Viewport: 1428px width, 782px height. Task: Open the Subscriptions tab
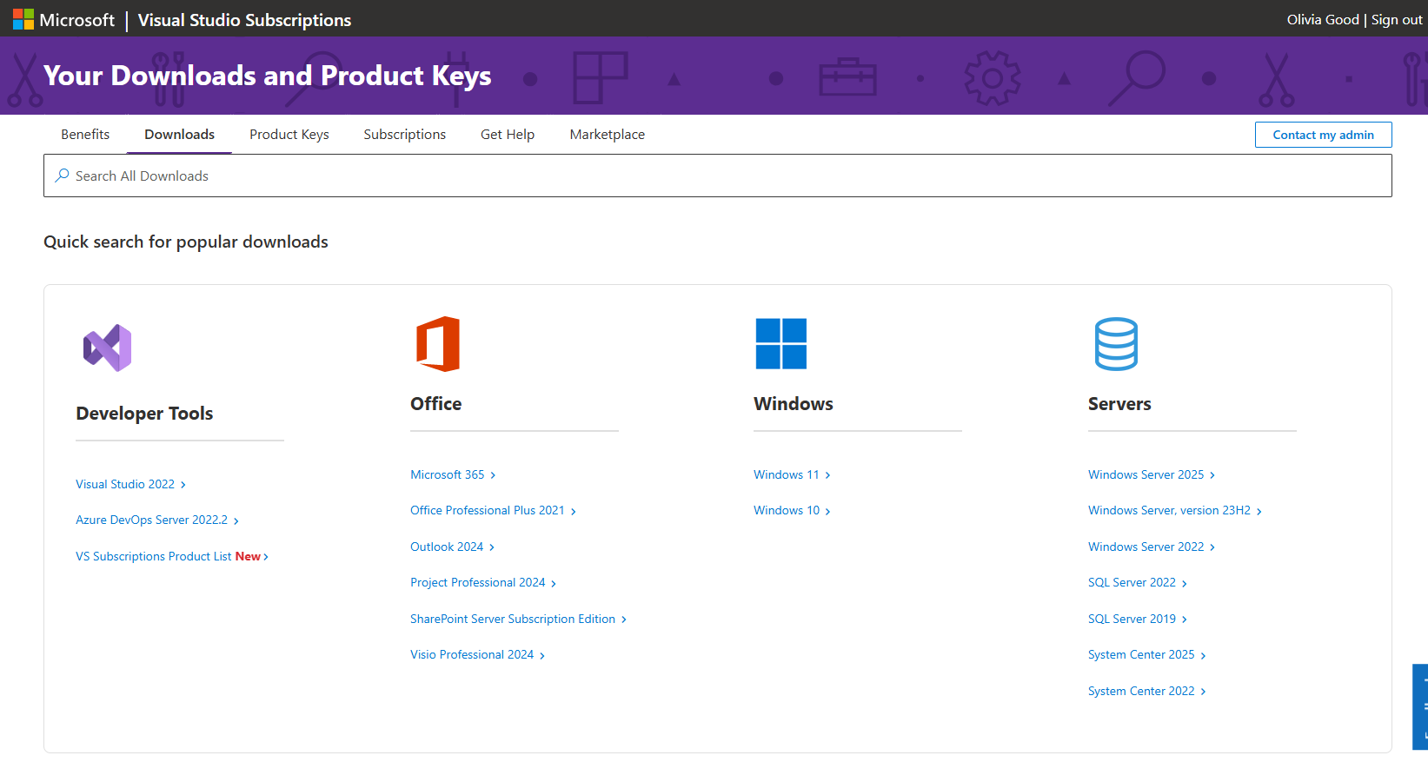click(x=405, y=135)
